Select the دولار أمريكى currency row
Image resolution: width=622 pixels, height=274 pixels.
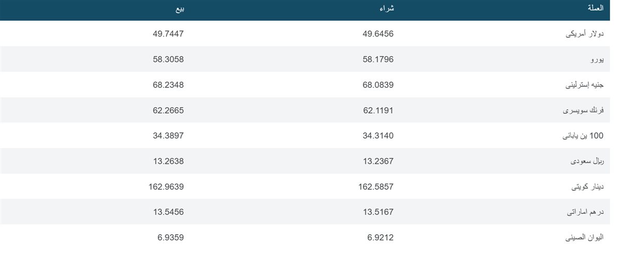[x=305, y=34]
